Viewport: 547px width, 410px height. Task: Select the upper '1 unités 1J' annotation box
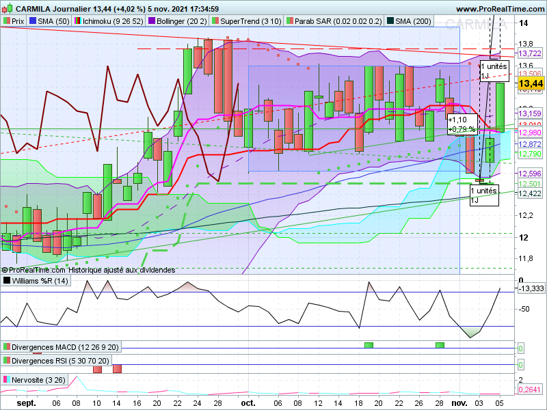coord(494,71)
